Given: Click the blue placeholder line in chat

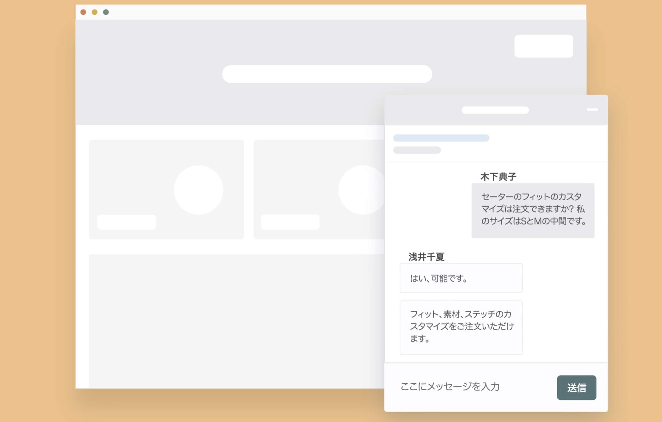Looking at the screenshot, I should (x=441, y=138).
